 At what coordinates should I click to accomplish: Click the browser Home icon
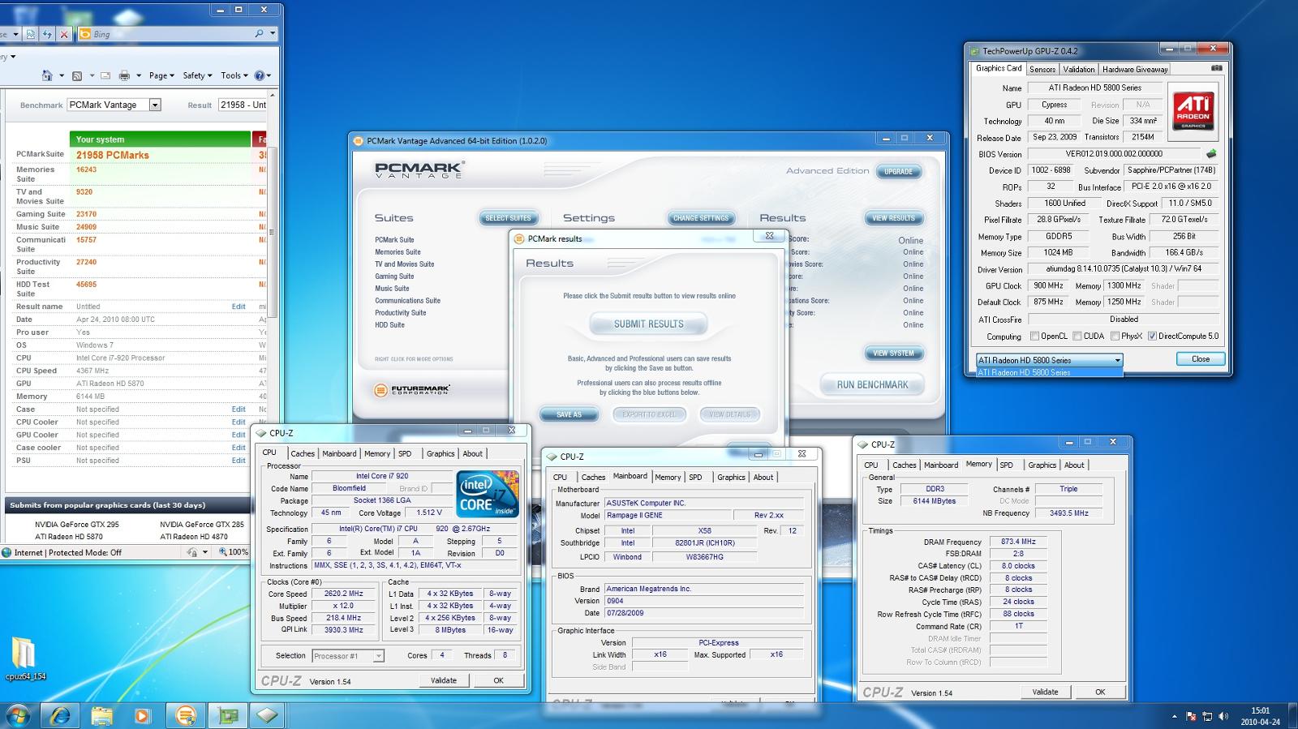pos(47,75)
